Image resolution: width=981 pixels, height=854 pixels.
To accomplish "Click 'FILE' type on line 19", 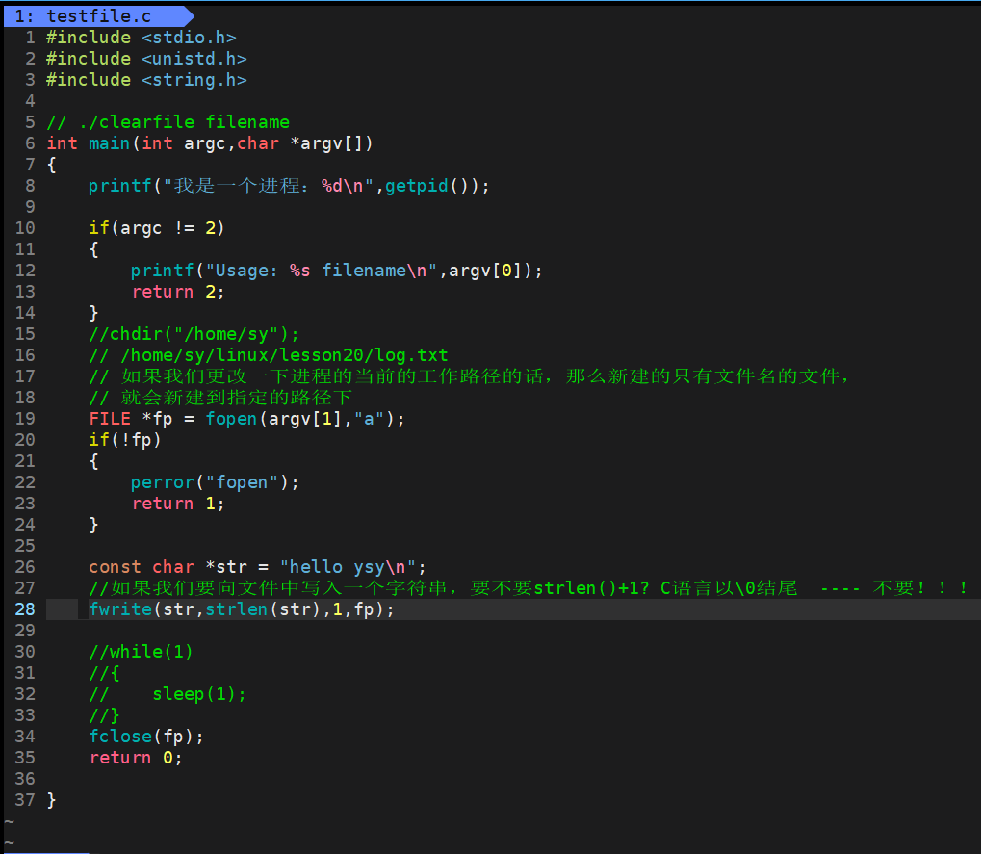I will pyautogui.click(x=110, y=419).
